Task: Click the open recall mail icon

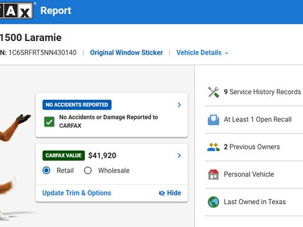Action: (214, 120)
